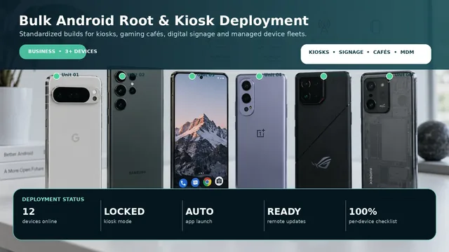
Task: Click the green status dot for Unit 01
Action: tap(57, 76)
